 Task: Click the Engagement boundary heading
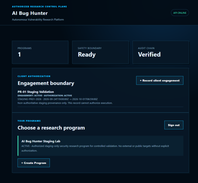46,83
